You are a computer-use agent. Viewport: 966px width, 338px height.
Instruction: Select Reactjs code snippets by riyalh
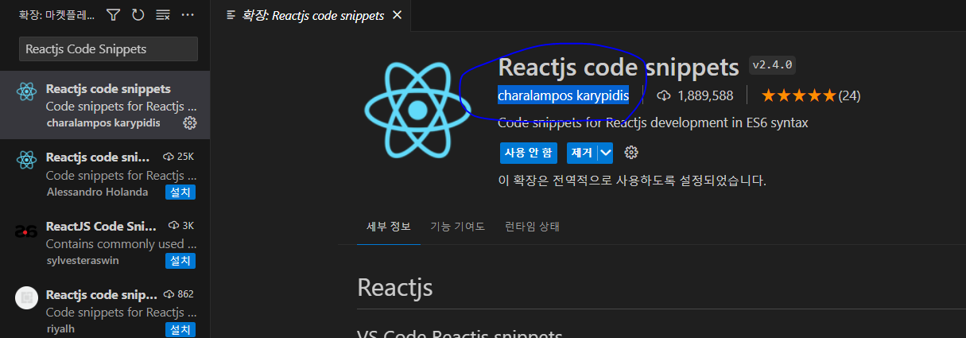105,308
